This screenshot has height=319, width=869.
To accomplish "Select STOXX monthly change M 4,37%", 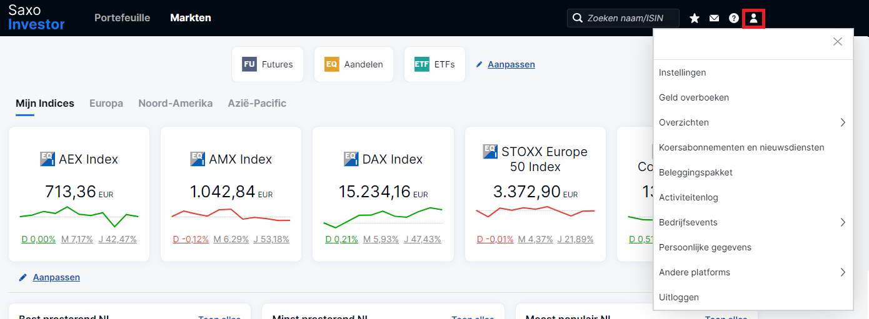I will 536,239.
